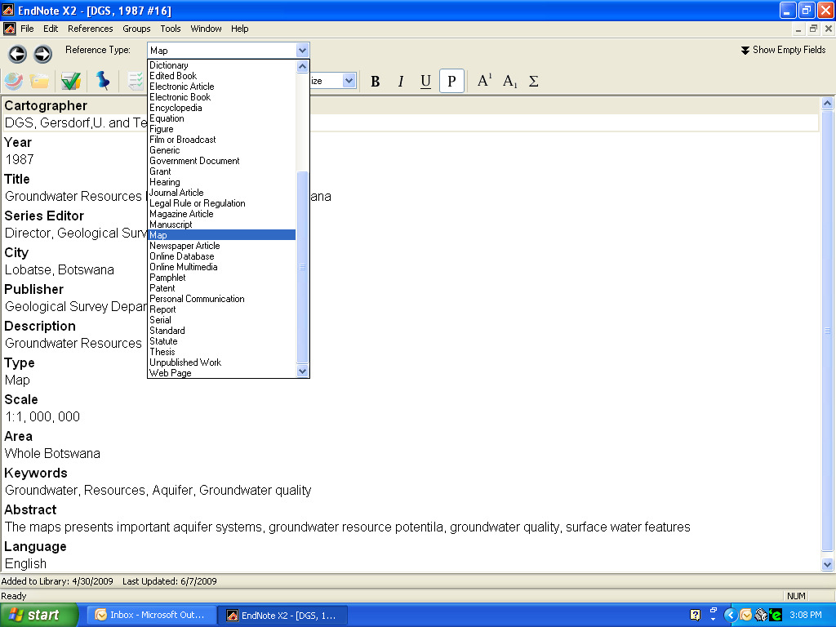Viewport: 836px width, 627px height.
Task: Click the blue pushpin toolbar icon
Action: tap(102, 81)
